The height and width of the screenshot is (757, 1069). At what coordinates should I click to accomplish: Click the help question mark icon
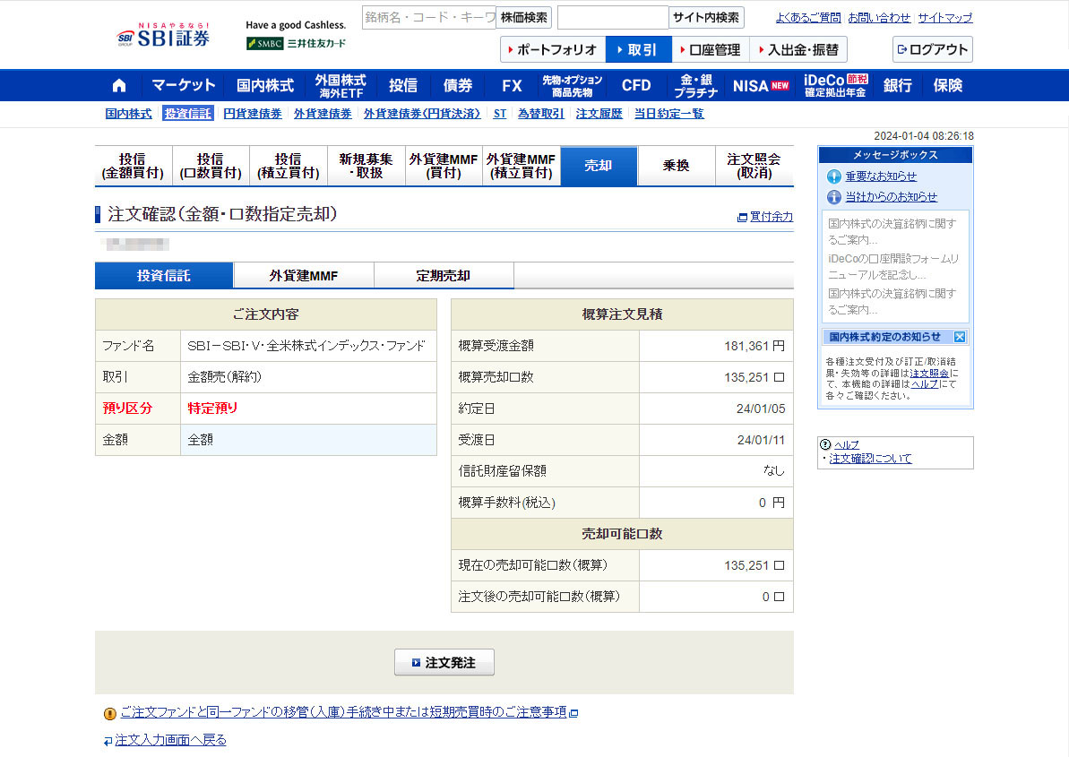pos(825,444)
